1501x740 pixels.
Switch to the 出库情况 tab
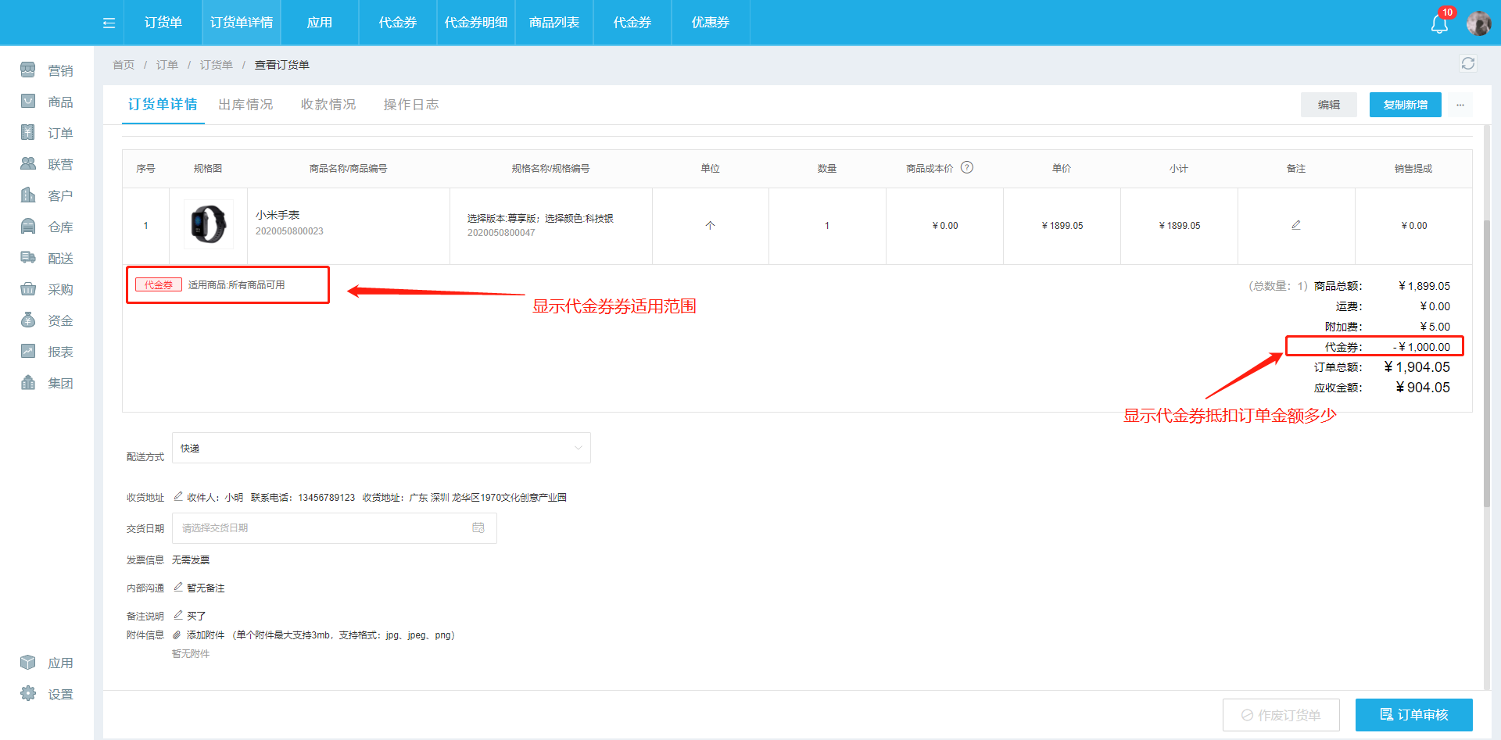coord(245,105)
